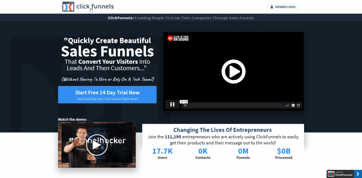Click the ClickFunnels logo in the header

[x=88, y=7]
